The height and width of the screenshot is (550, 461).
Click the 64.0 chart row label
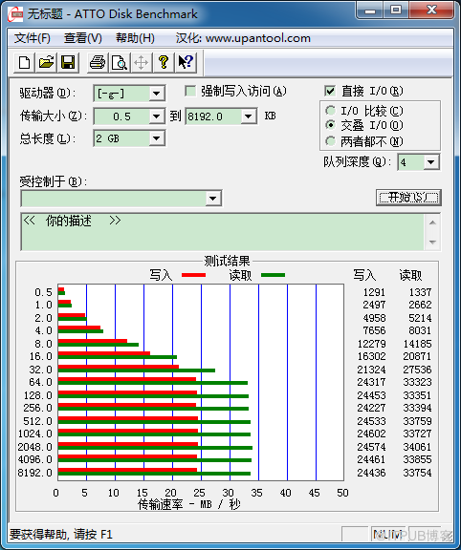point(40,382)
